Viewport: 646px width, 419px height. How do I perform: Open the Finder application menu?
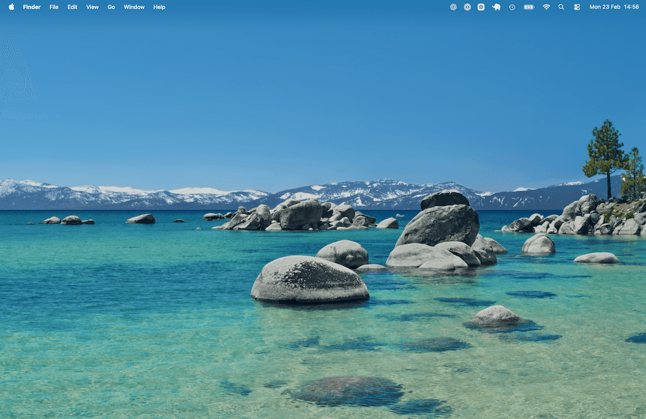31,7
